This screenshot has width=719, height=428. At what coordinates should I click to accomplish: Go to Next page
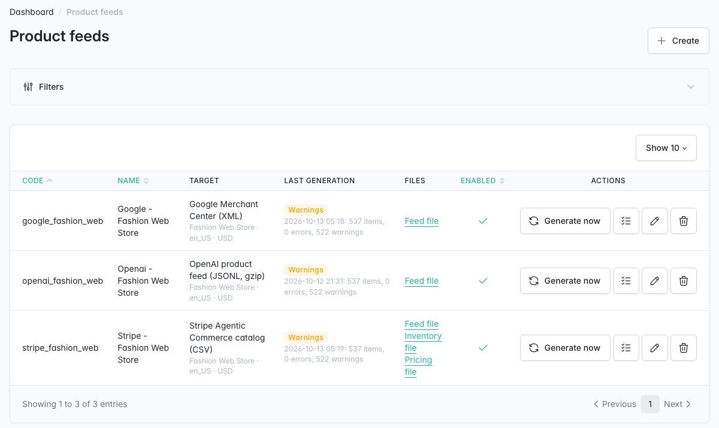678,404
